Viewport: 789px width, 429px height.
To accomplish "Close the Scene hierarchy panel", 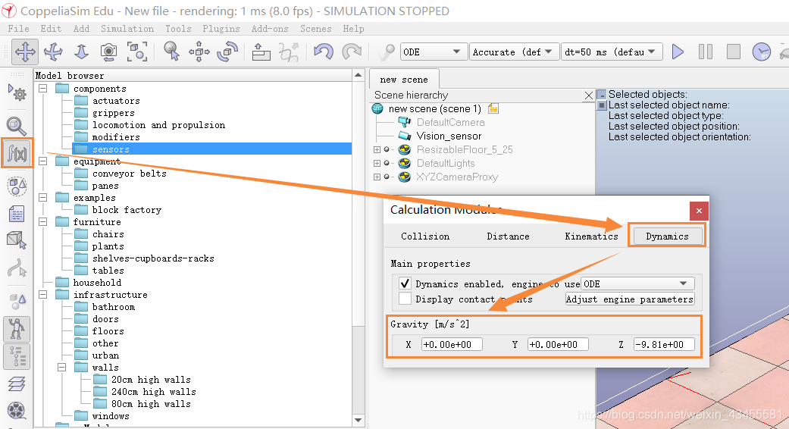I will point(588,95).
